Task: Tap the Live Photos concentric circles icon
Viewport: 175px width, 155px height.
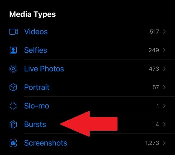Action: (13, 68)
